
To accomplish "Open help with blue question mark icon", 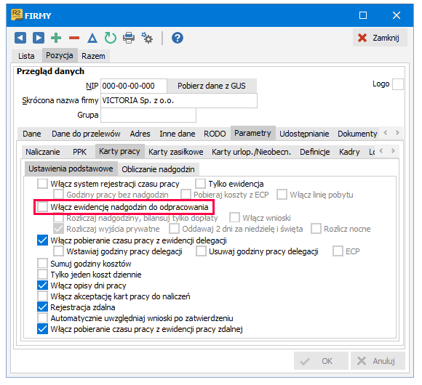I will [x=178, y=38].
